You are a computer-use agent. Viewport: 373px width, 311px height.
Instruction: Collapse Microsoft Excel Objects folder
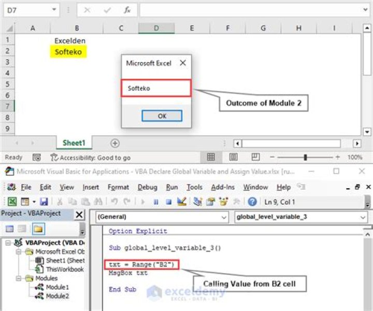(x=19, y=252)
